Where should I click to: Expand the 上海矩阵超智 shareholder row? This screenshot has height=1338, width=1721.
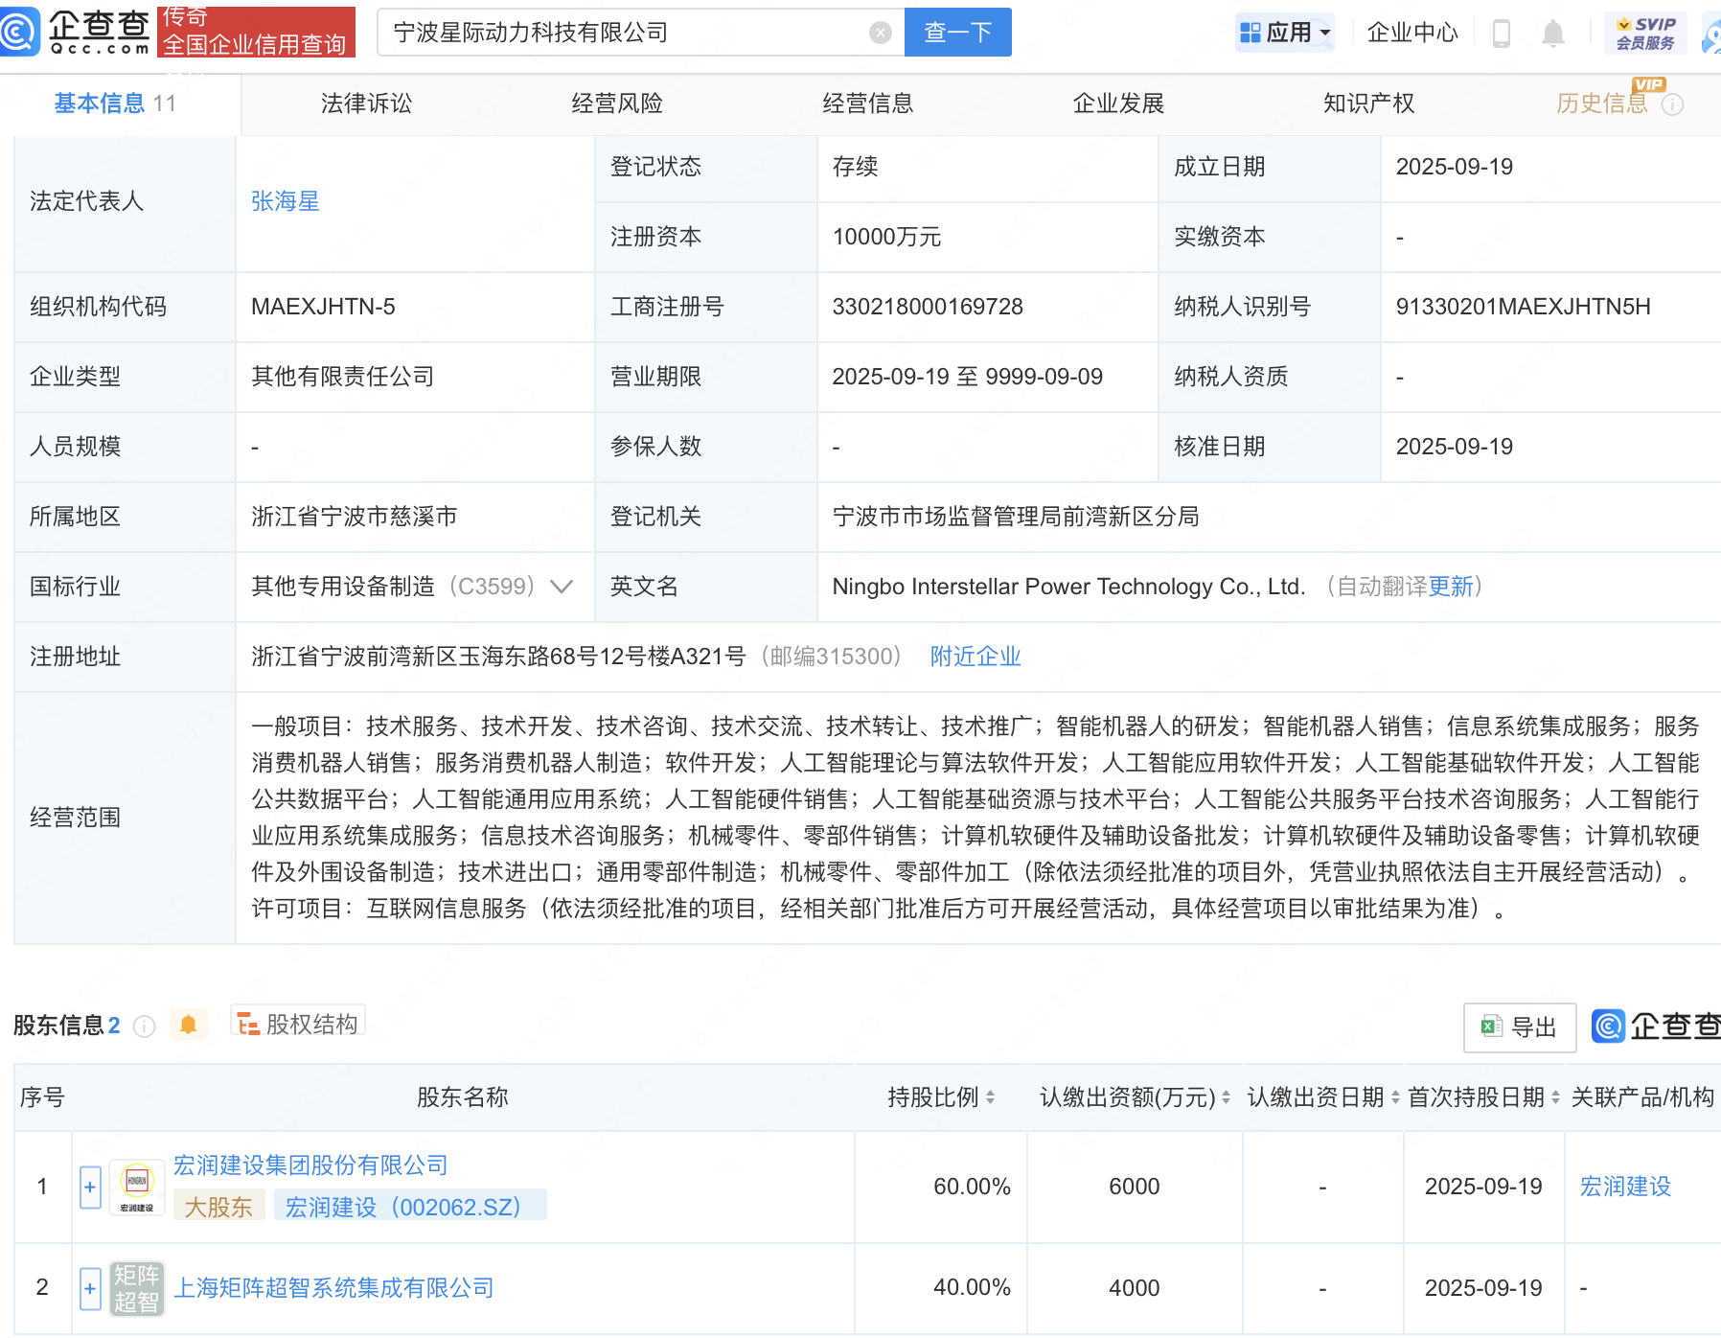(90, 1289)
